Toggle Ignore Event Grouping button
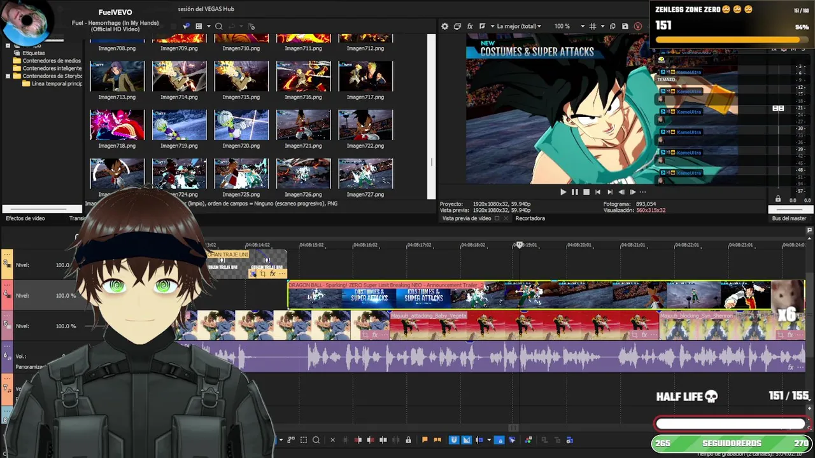Image resolution: width=815 pixels, height=458 pixels. [512, 440]
